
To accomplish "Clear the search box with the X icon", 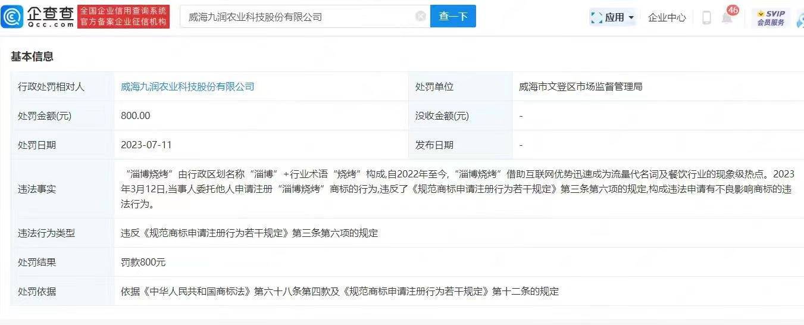I will (x=421, y=17).
